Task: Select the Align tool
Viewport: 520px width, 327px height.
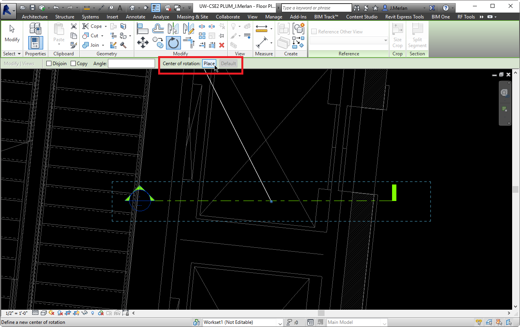Action: coord(142,28)
